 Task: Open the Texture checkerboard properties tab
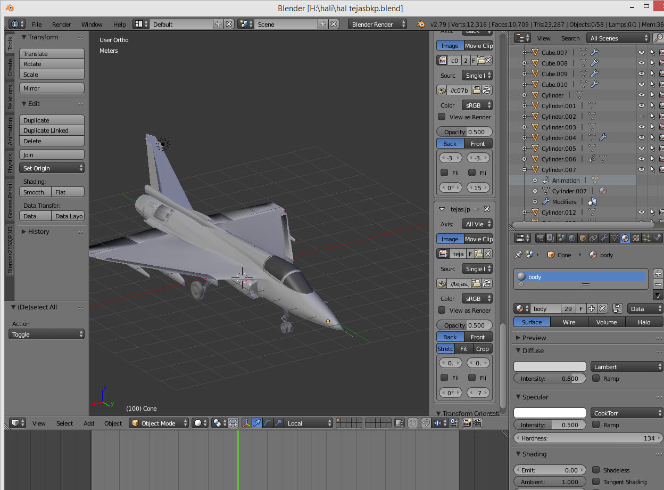[x=636, y=238]
